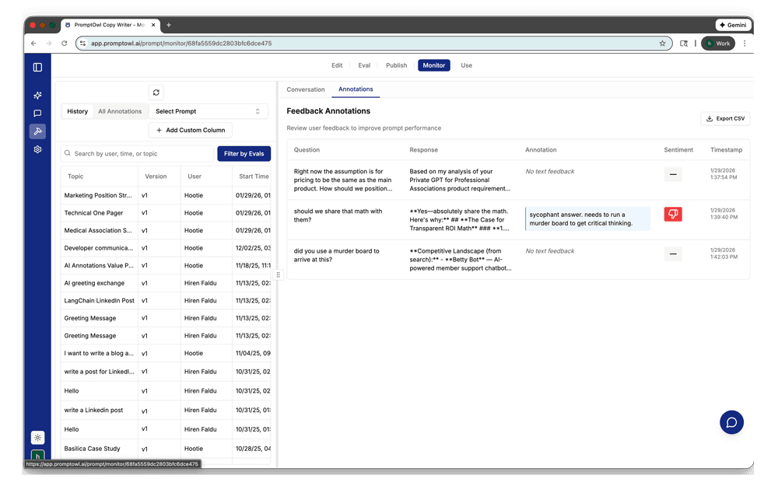Export annotations as CSV
Image resolution: width=778 pixels, height=500 pixels.
tap(724, 118)
